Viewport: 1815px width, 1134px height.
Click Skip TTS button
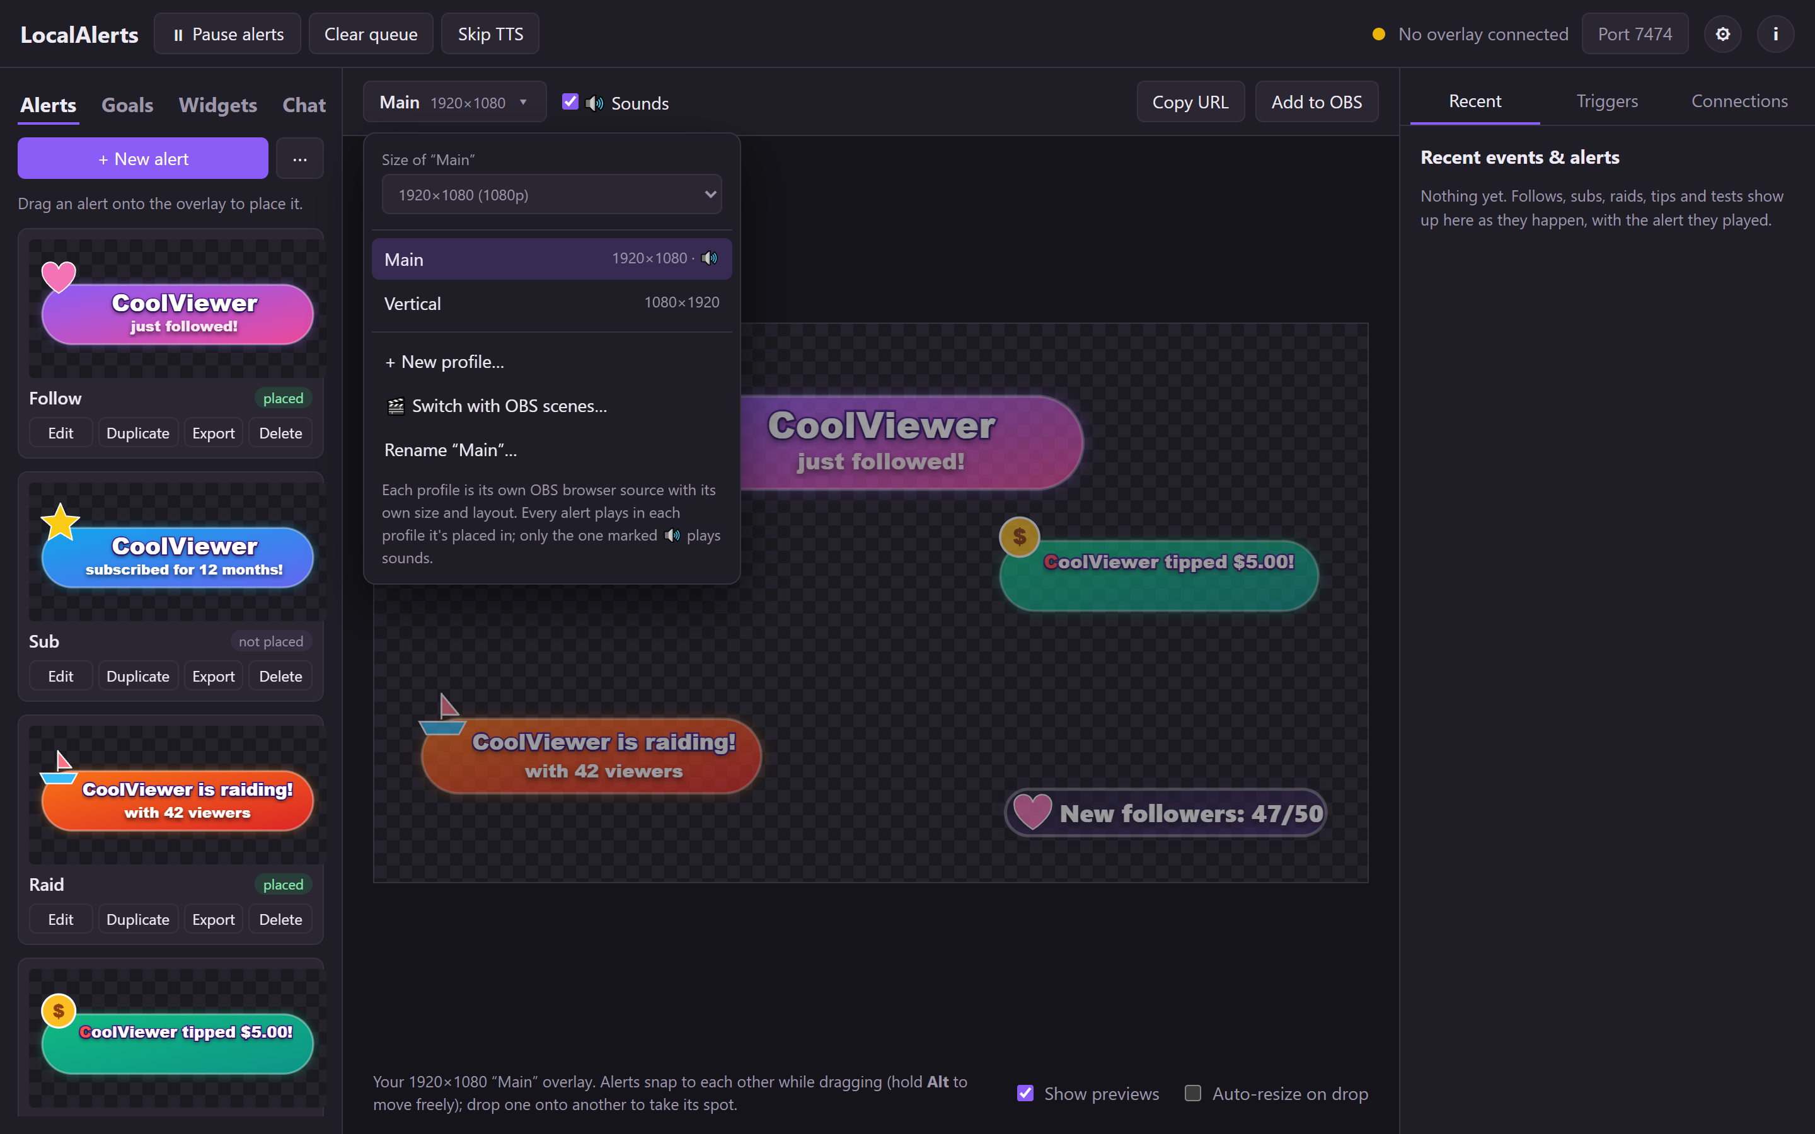(x=490, y=34)
